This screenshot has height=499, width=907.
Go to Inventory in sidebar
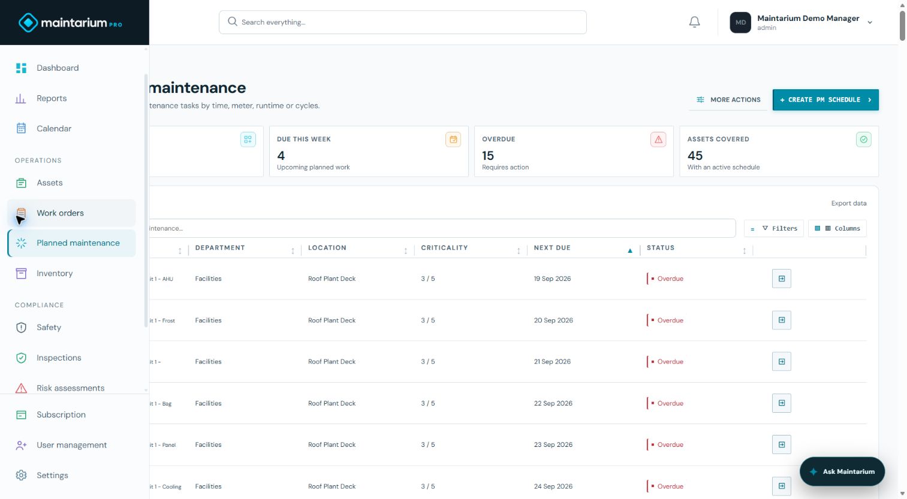point(72,273)
